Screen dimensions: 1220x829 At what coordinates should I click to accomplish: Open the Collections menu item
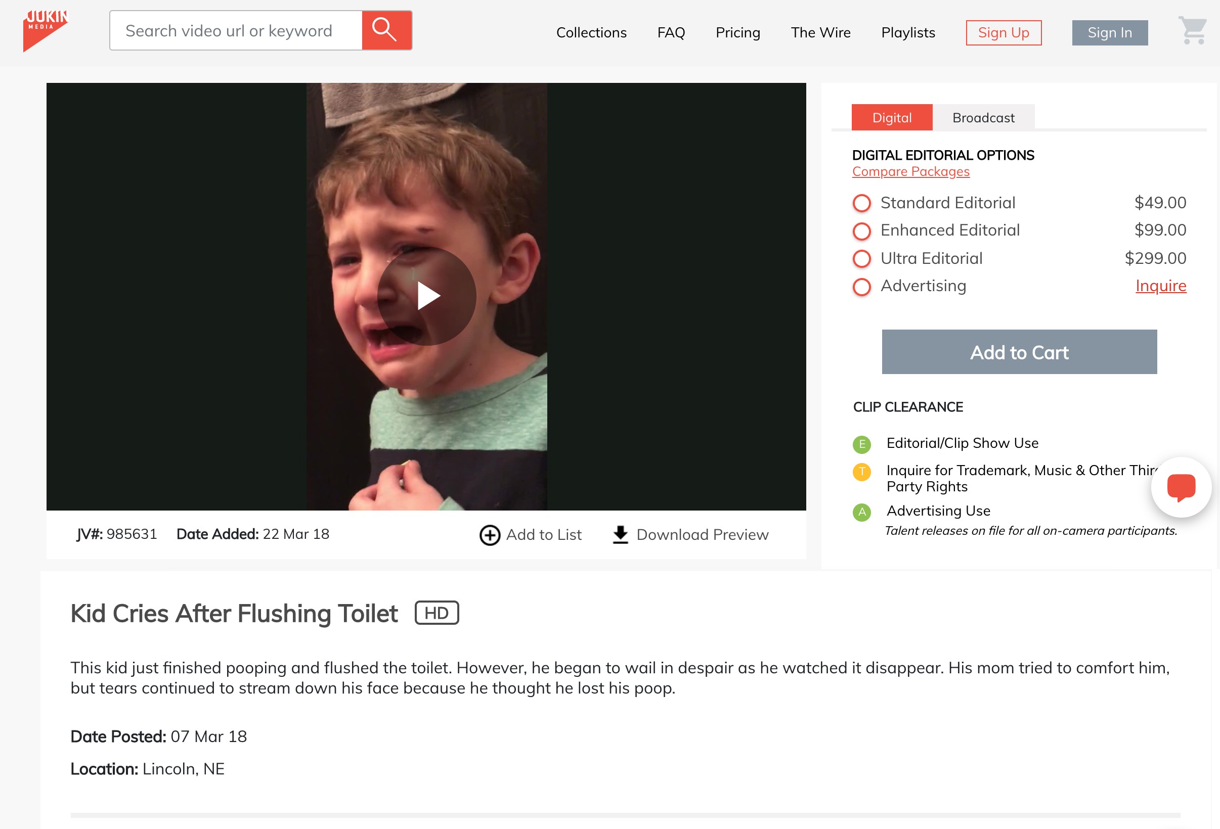(591, 32)
